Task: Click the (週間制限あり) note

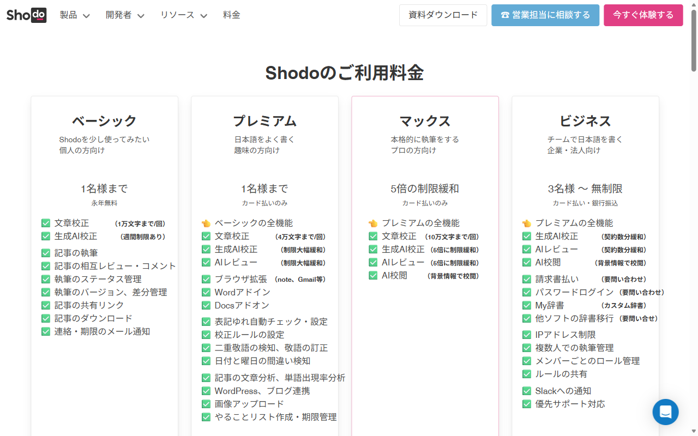Action: [143, 237]
